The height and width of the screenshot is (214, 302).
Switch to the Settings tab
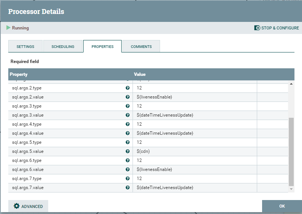(25, 46)
